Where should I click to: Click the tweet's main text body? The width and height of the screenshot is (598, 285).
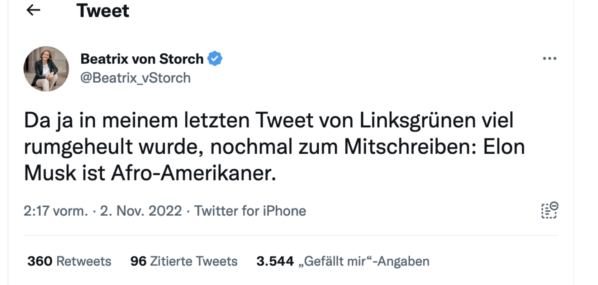274,146
